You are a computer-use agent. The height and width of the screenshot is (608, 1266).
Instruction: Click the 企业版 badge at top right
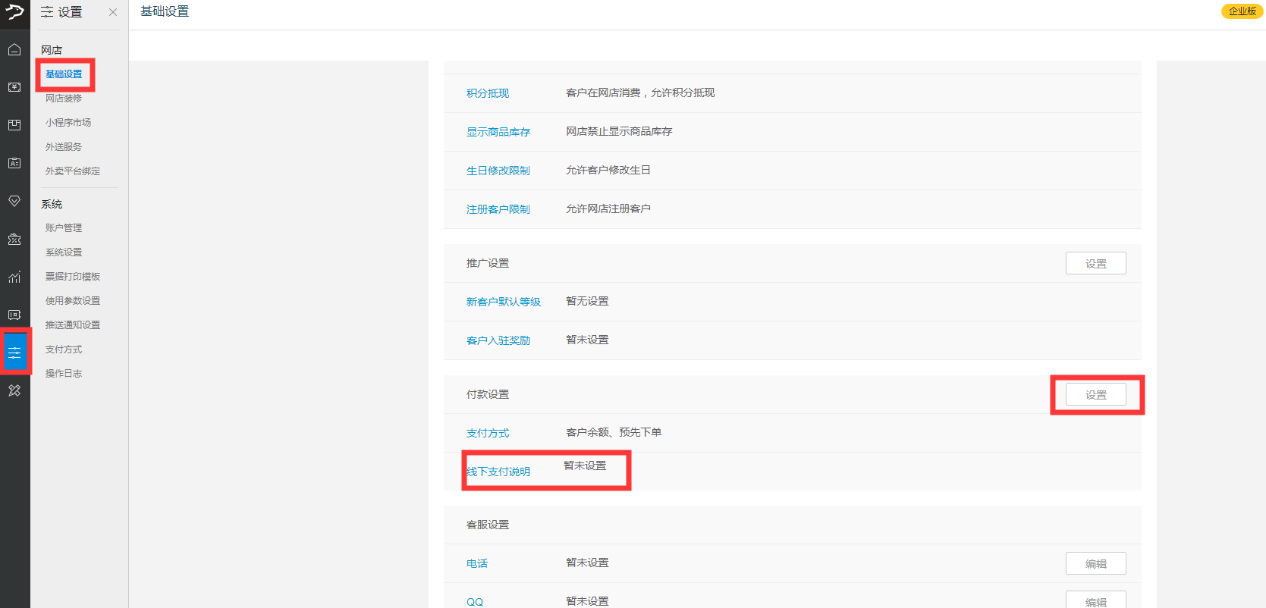coord(1242,11)
